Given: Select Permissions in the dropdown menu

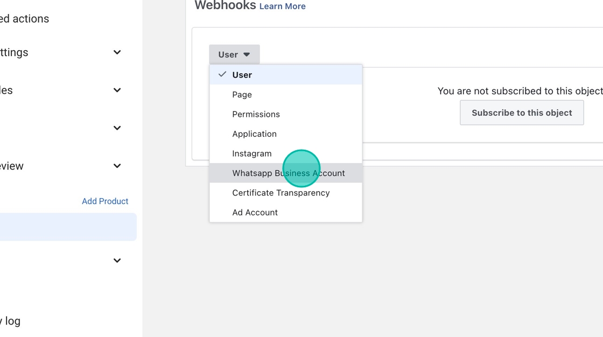Looking at the screenshot, I should pos(256,114).
